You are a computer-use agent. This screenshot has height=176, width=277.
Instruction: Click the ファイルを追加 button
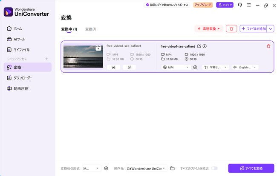point(253,29)
